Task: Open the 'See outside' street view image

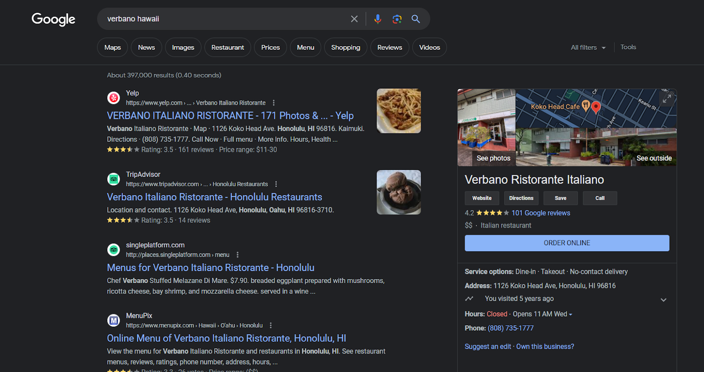Action: coord(596,147)
